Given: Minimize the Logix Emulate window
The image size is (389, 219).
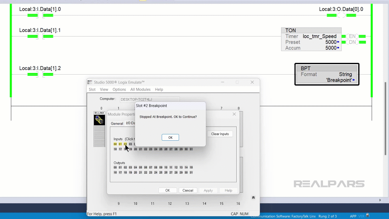Looking at the screenshot, I should point(222,82).
